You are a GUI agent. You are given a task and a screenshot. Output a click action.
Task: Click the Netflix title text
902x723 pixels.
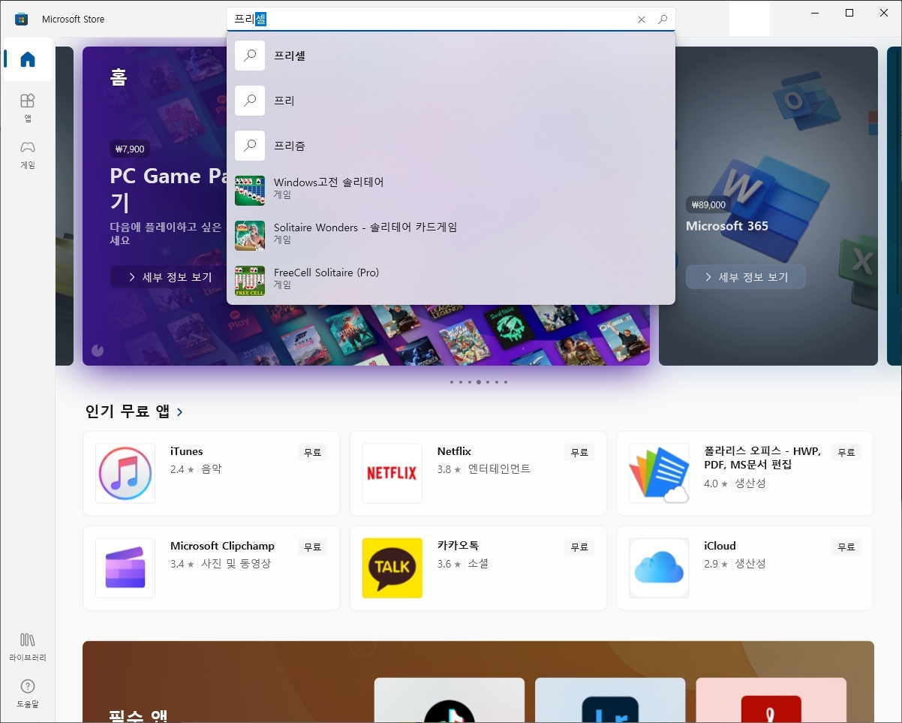tap(454, 451)
